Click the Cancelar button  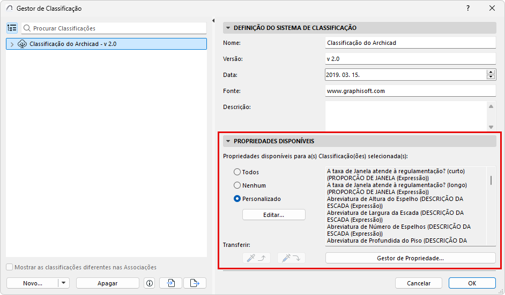(418, 283)
